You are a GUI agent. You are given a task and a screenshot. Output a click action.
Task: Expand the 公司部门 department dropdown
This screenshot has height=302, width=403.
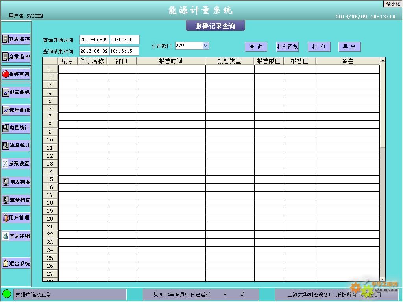click(x=205, y=46)
